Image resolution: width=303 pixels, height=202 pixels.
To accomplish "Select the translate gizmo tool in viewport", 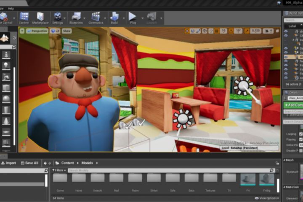I will pyautogui.click(x=187, y=31).
